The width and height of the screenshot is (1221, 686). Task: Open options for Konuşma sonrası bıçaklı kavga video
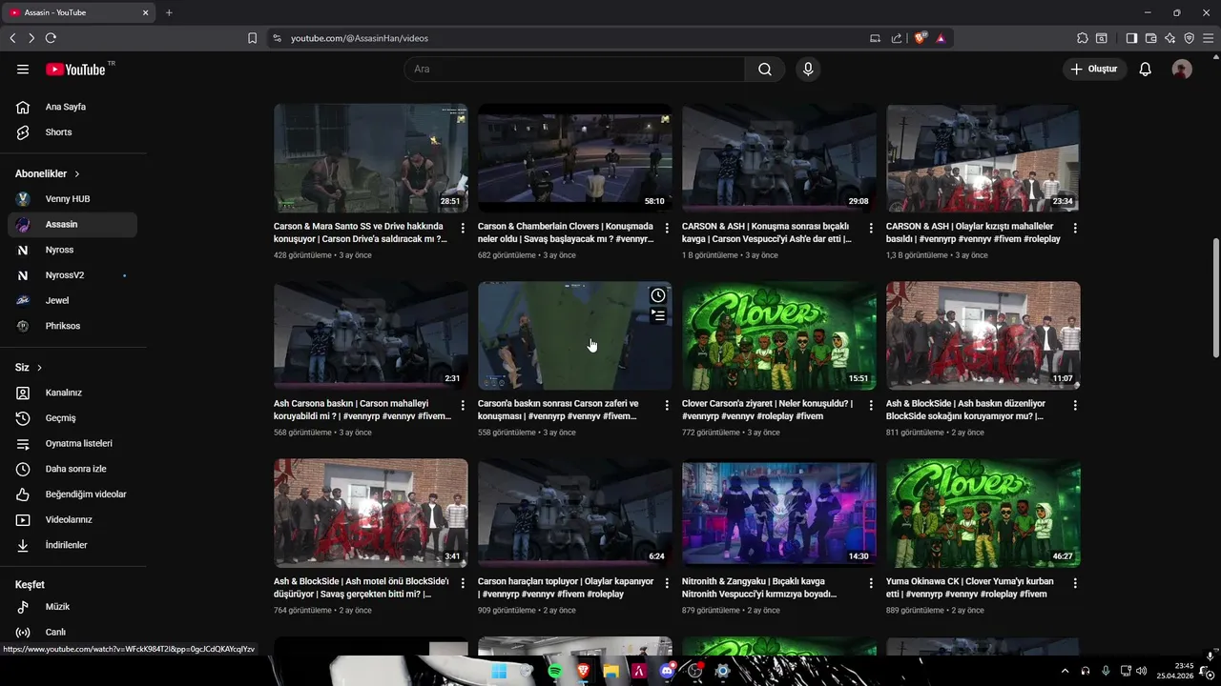[871, 229]
